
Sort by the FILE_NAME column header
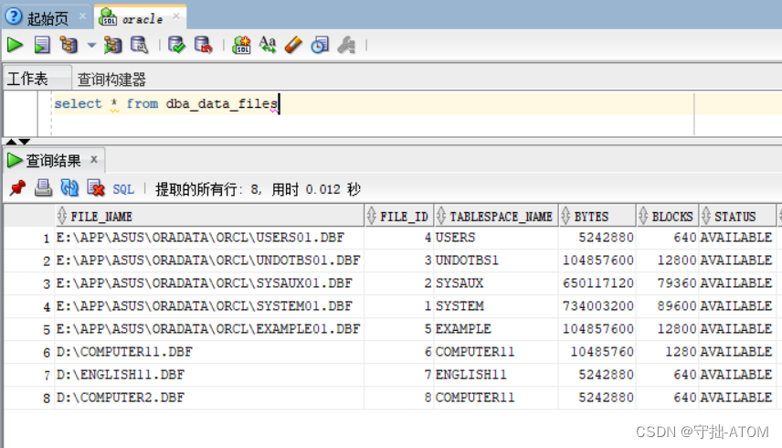[210, 216]
